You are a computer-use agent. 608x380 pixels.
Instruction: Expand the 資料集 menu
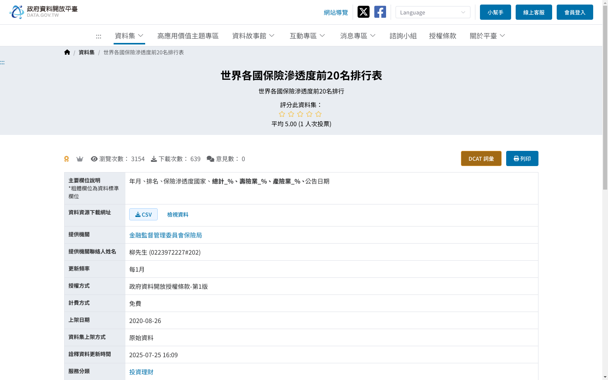click(x=129, y=36)
